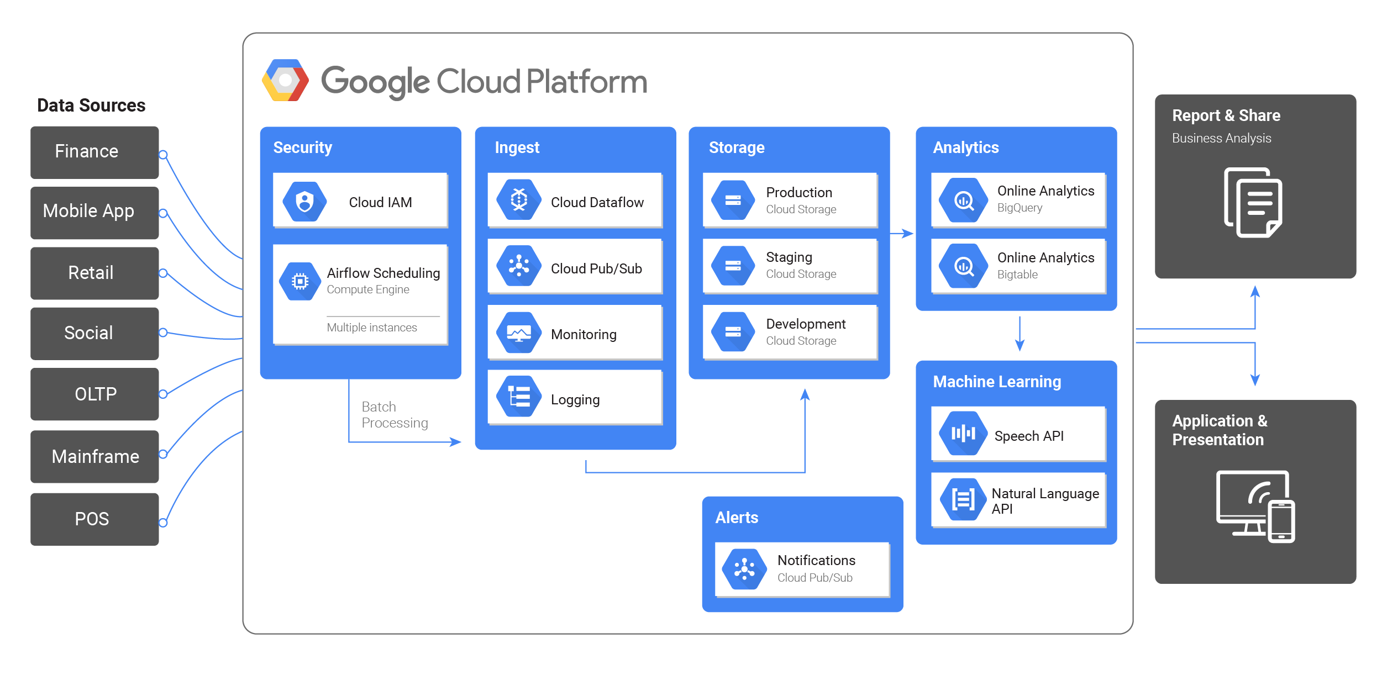Select the Mainframe data source box

click(94, 457)
